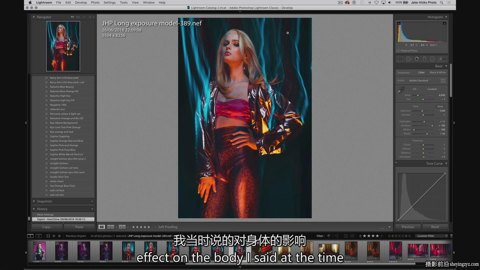Switch treatment to Black & White
The width and height of the screenshot is (480, 270).
tap(438, 72)
